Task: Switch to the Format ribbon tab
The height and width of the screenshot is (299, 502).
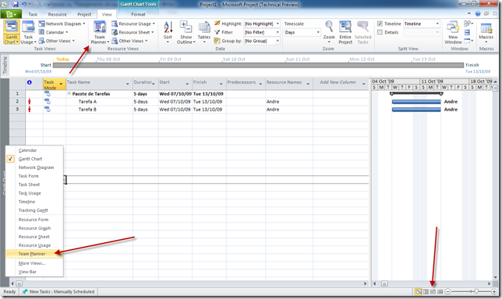Action: click(x=138, y=14)
